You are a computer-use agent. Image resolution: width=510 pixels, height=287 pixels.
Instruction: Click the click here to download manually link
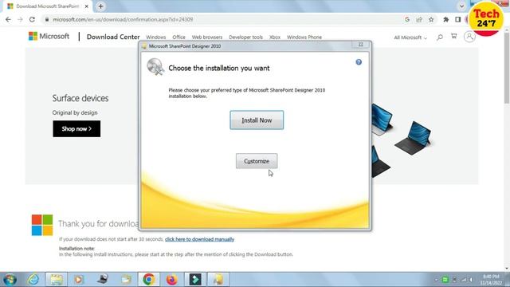tap(199, 239)
